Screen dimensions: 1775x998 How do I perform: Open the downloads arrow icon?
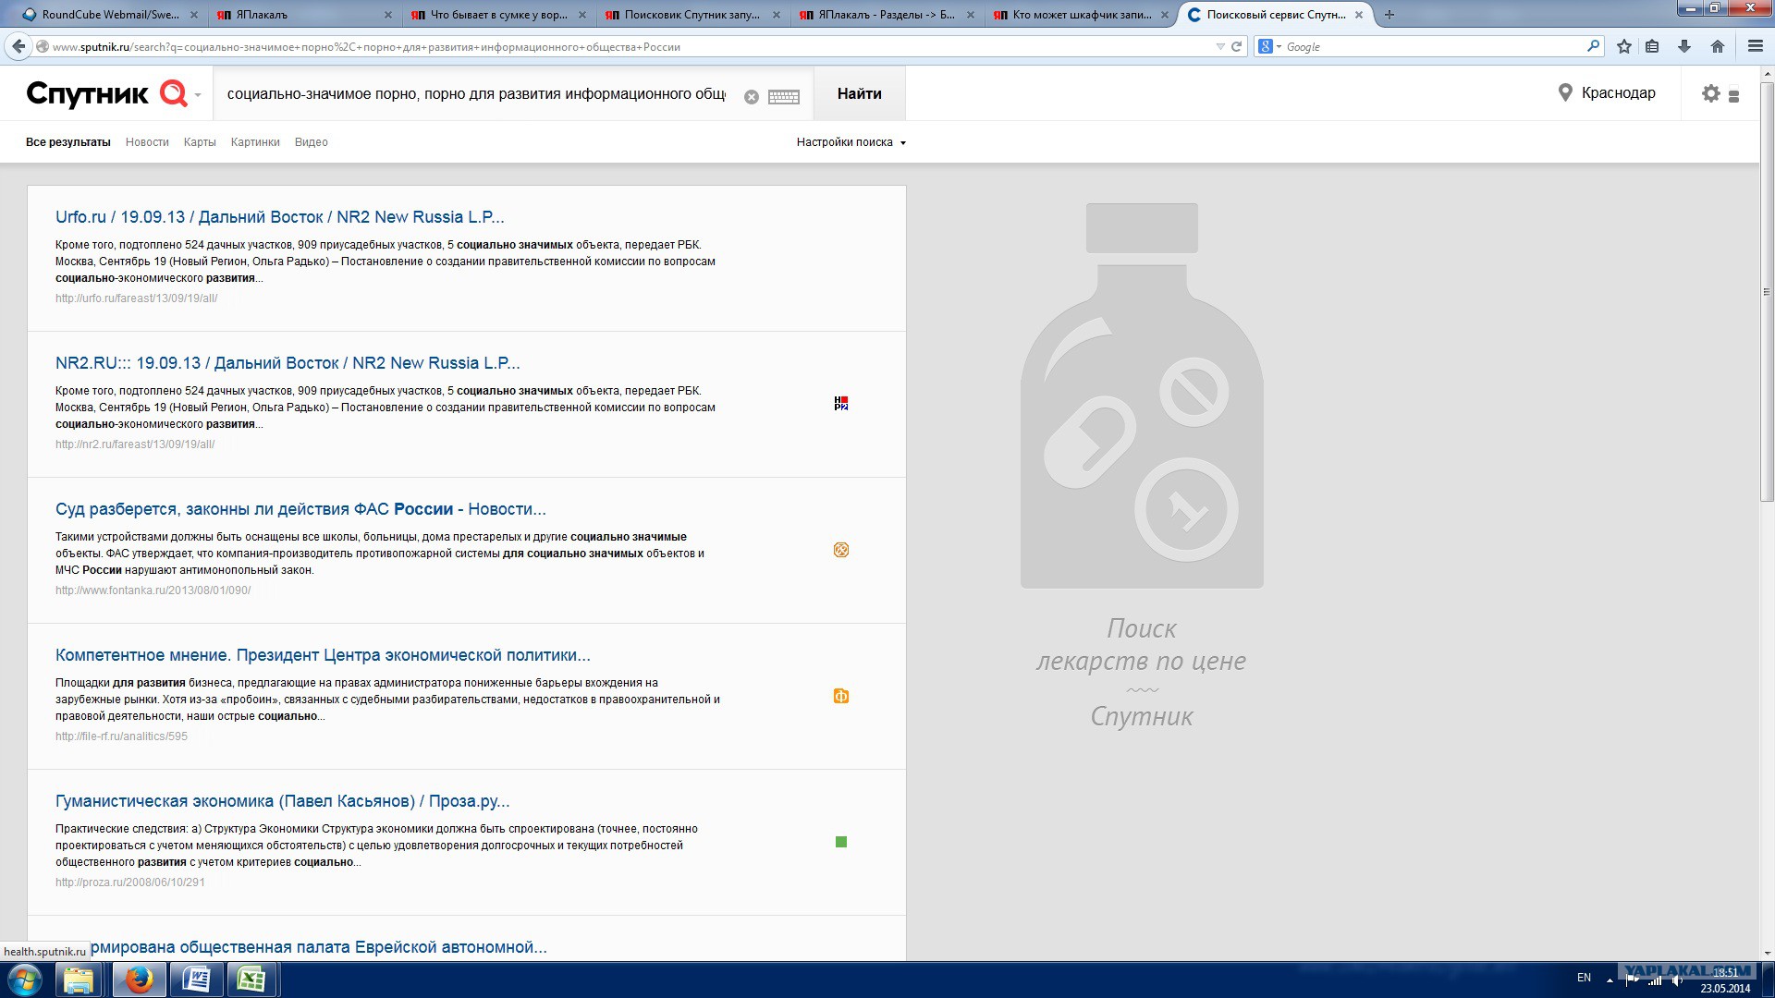1684,46
